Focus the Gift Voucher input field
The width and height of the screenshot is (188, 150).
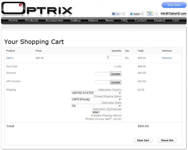(102, 82)
